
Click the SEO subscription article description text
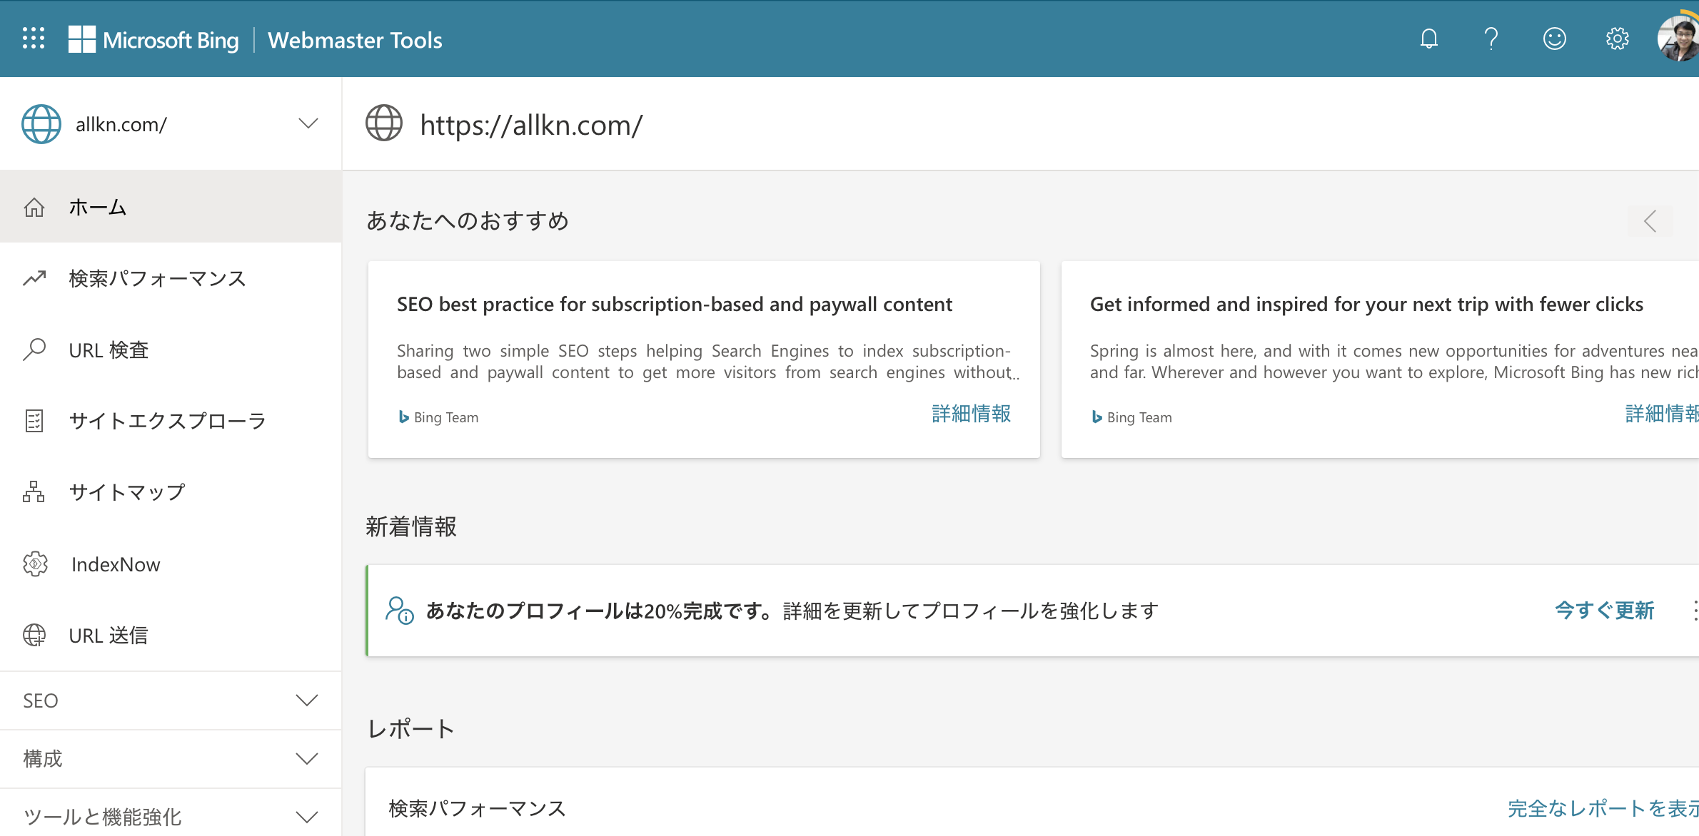tap(708, 362)
